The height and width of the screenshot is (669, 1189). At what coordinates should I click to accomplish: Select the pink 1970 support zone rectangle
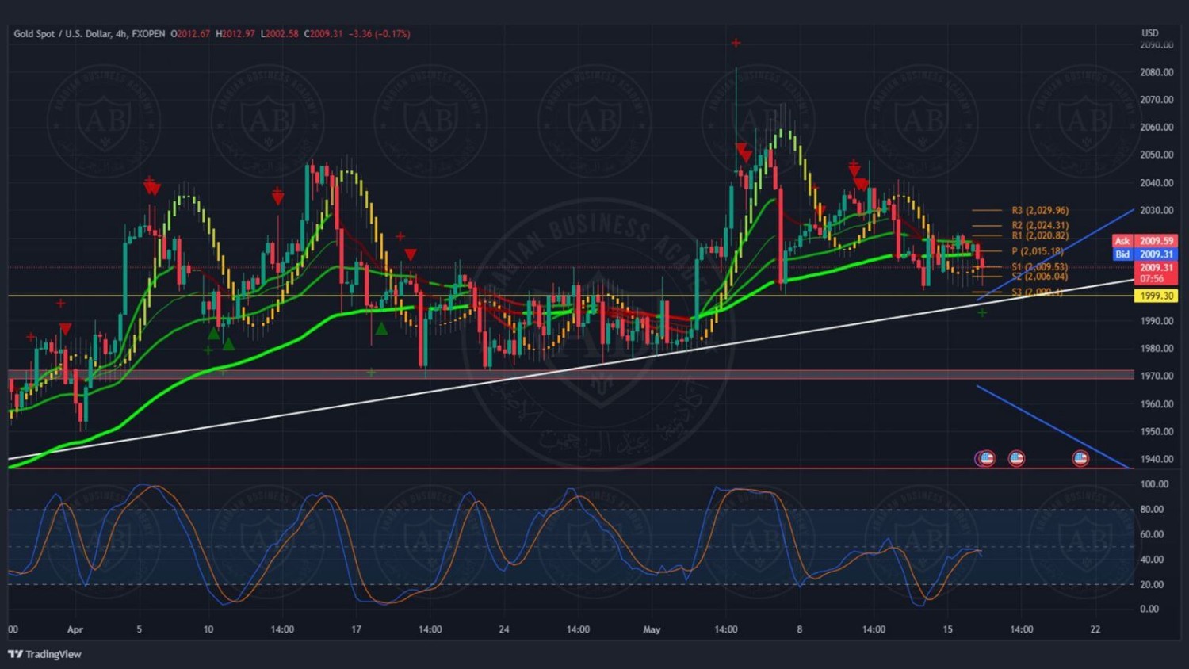coord(571,374)
